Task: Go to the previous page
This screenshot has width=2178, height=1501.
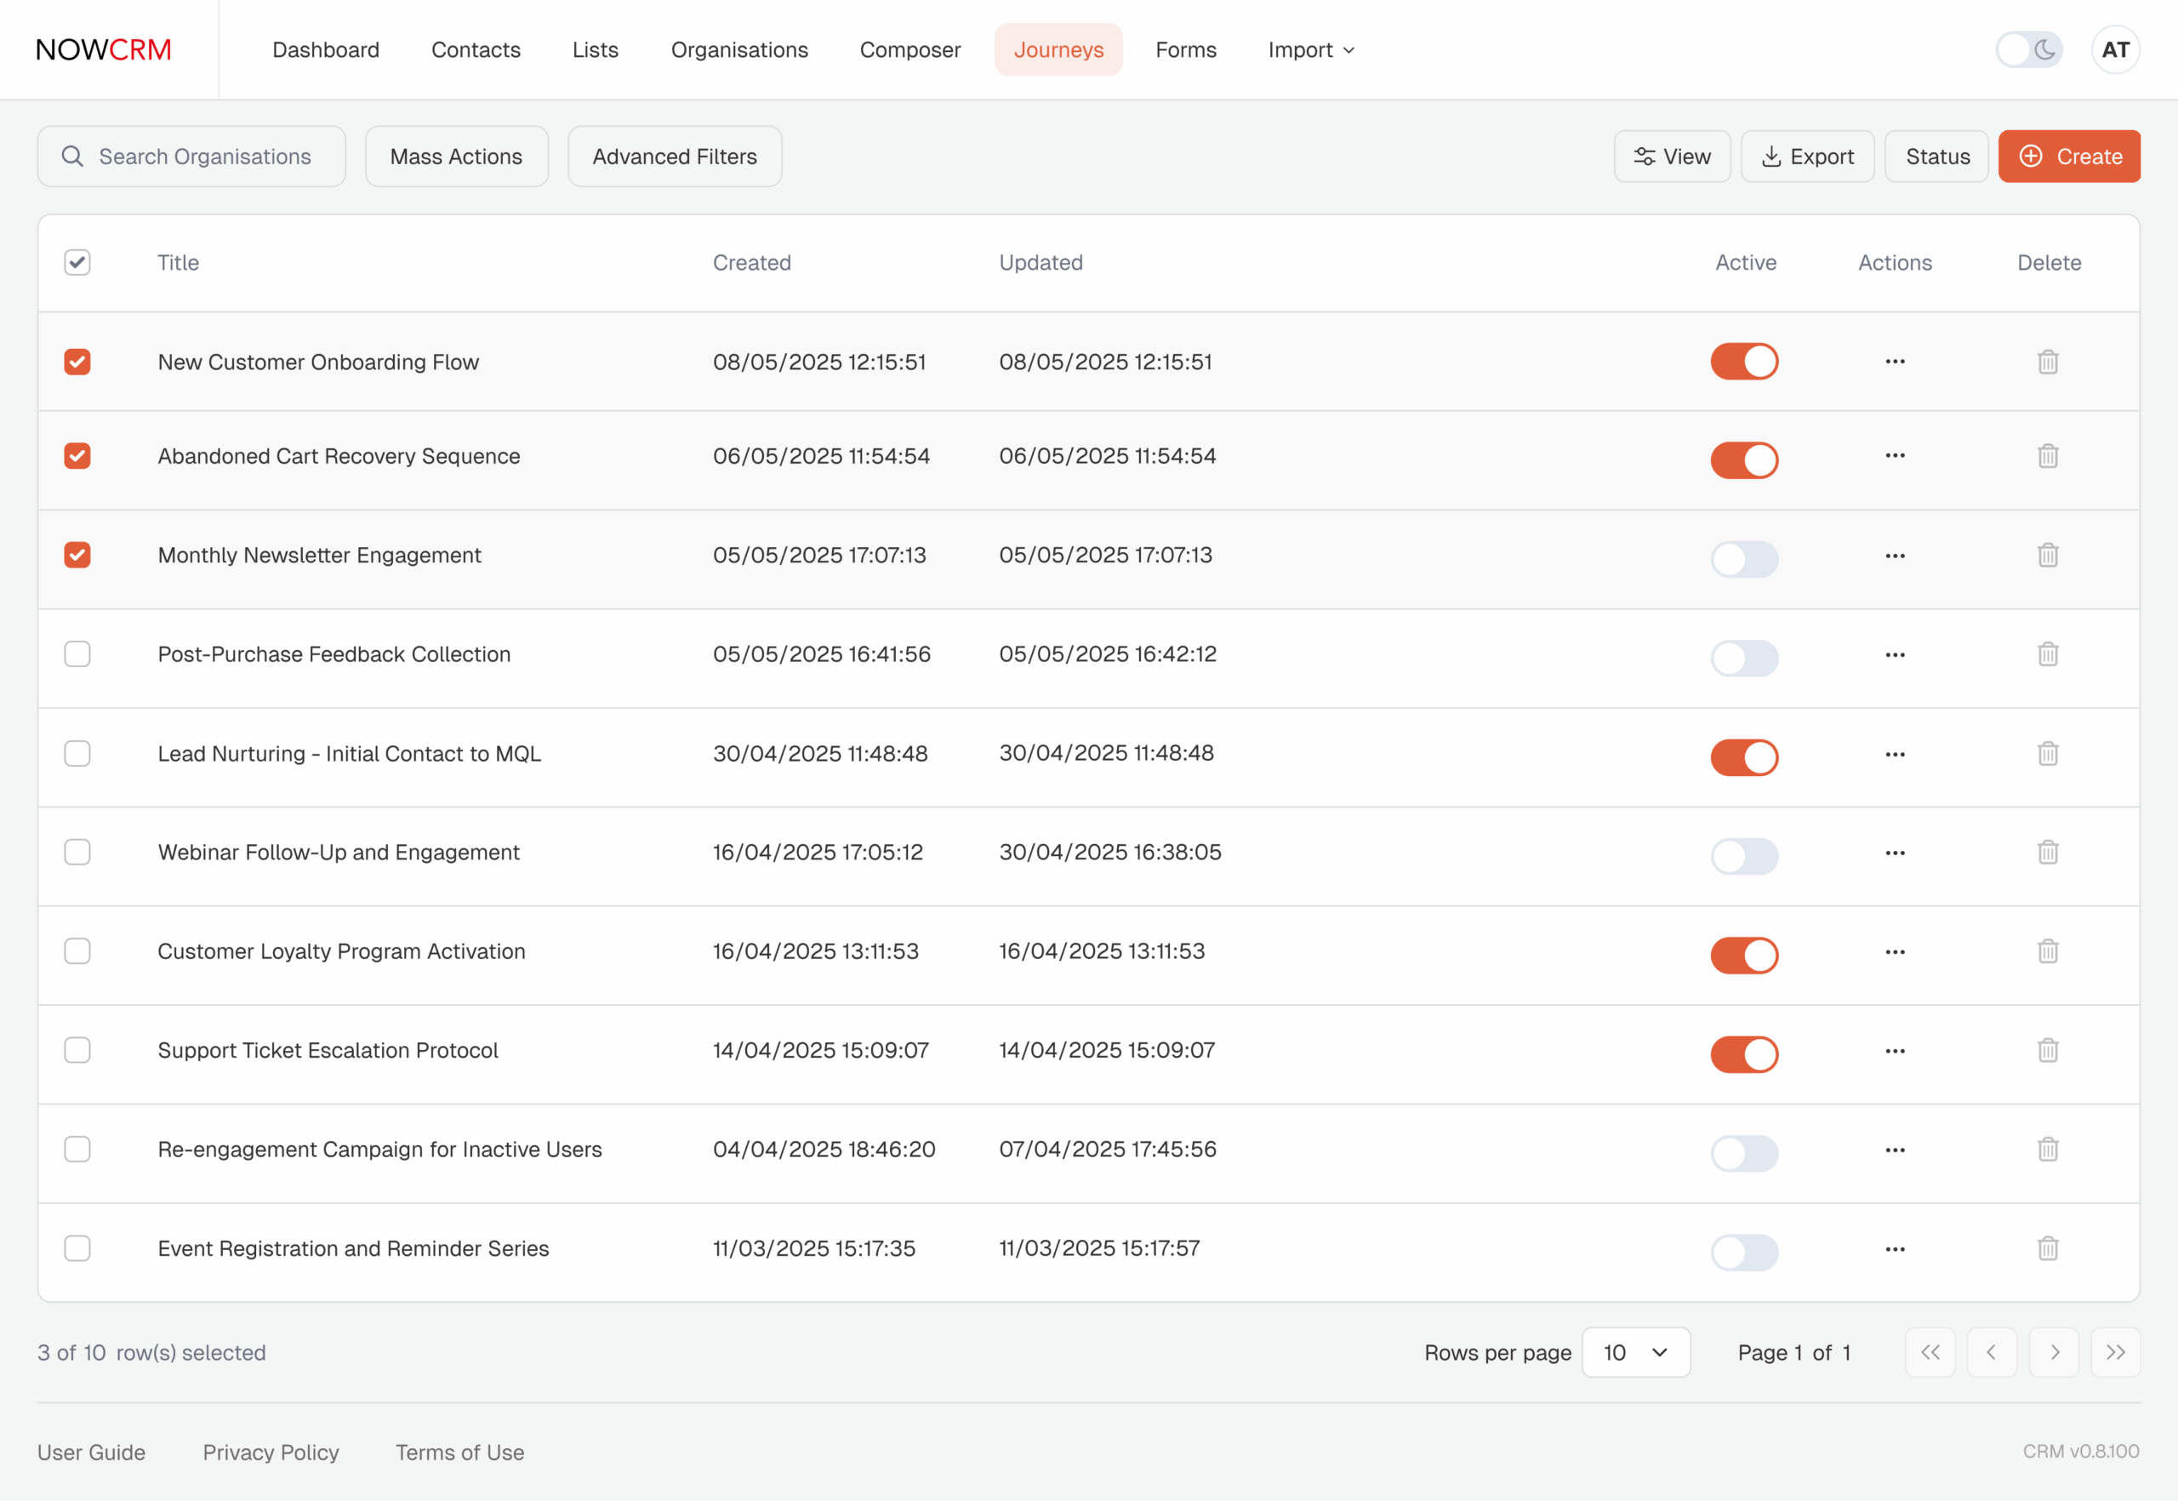Action: [1992, 1352]
